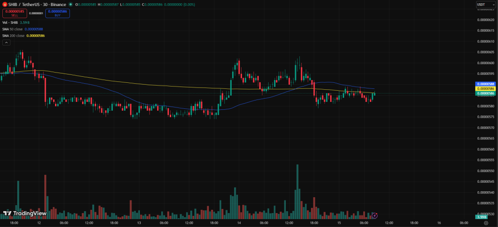Click the green current price label on axis

pos(485,93)
